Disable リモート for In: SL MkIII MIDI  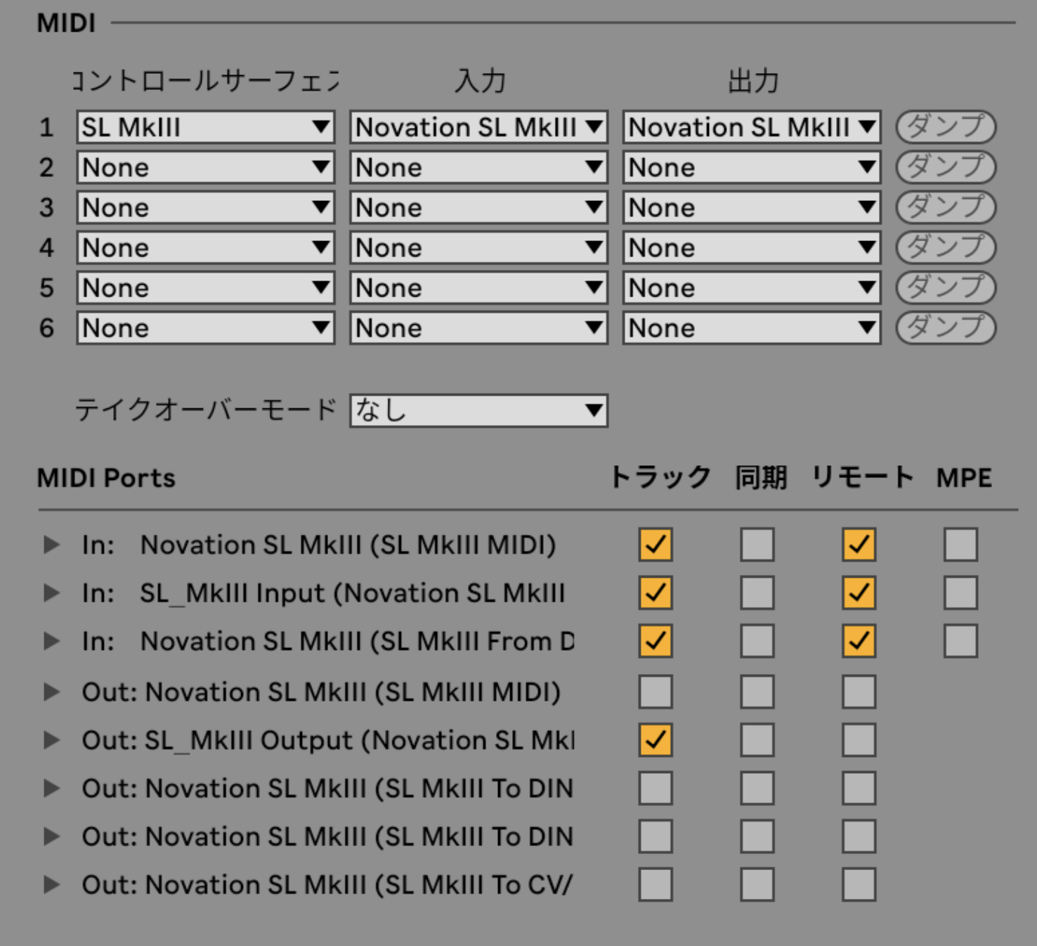[x=859, y=545]
